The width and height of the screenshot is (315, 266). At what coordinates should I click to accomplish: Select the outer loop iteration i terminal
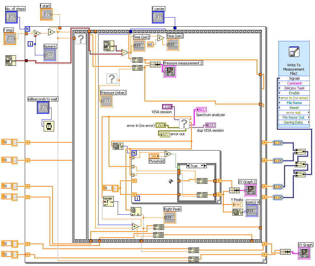click(30, 44)
